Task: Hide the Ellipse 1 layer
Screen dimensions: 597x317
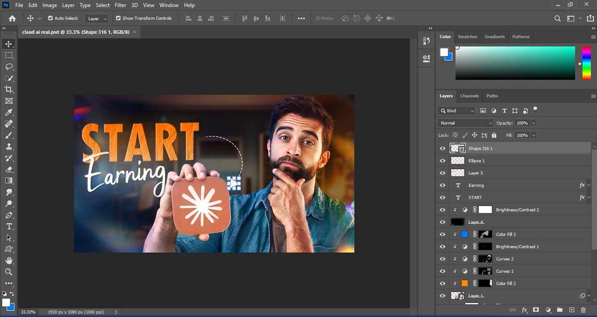Action: pyautogui.click(x=443, y=161)
